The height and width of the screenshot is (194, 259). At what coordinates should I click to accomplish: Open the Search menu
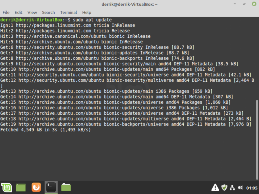pos(48,12)
